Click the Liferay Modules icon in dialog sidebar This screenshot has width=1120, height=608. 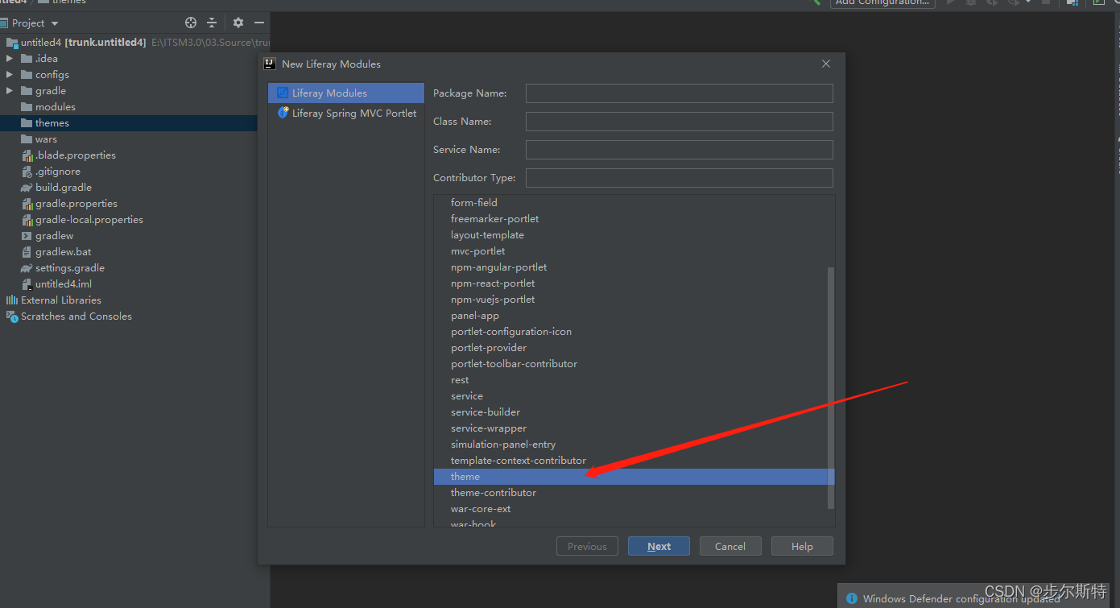[283, 93]
